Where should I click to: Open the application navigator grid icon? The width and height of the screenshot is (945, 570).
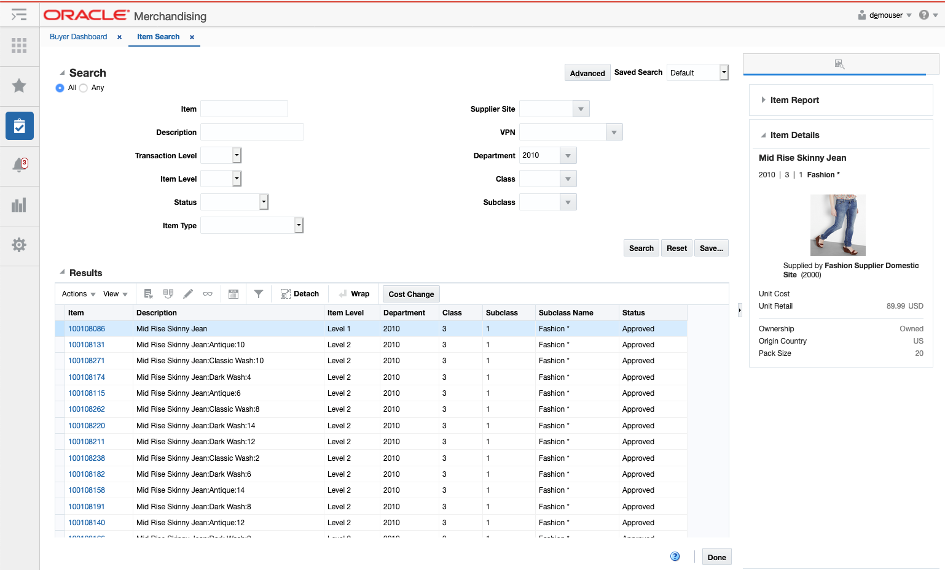click(x=19, y=45)
